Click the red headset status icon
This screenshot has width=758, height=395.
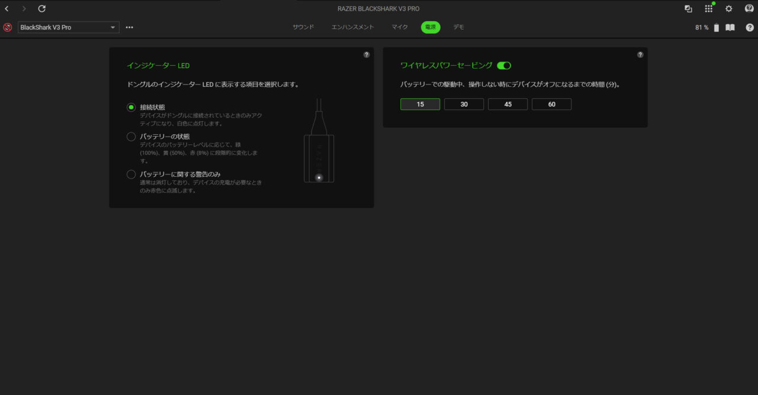point(8,27)
